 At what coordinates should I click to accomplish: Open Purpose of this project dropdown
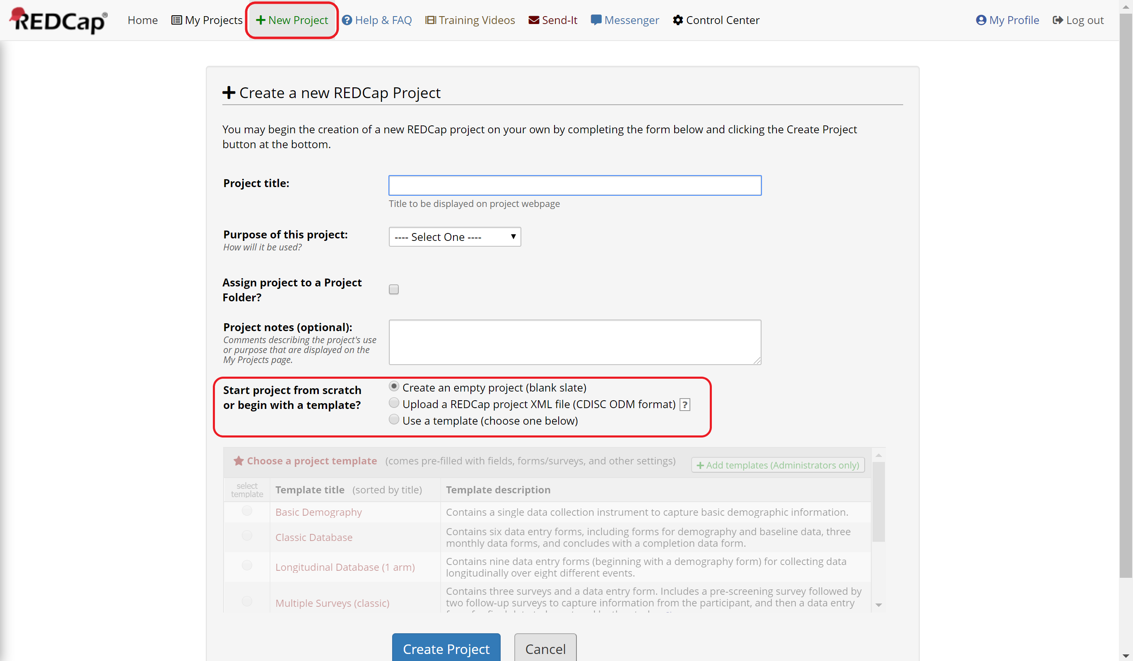tap(454, 236)
